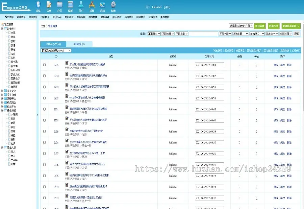Tick the checkbox for row 2200
The height and width of the screenshot is (209, 304).
click(44, 120)
